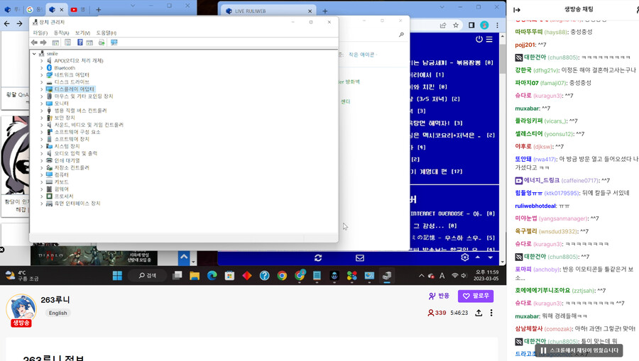This screenshot has width=639, height=361.
Task: Click Device Manager's back arrow toolbar icon
Action: coord(34,43)
